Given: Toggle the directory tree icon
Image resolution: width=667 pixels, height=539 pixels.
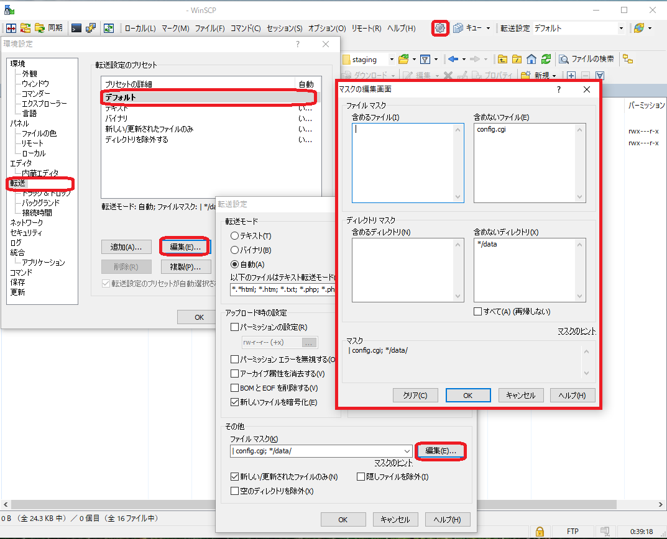Looking at the screenshot, I should 628,59.
